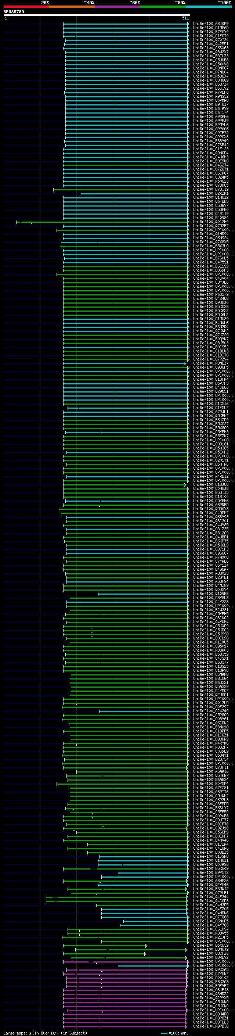Open the UniRef100_B6K7A3 entry
The height and width of the screenshot is (1036, 235).
(x=211, y=982)
